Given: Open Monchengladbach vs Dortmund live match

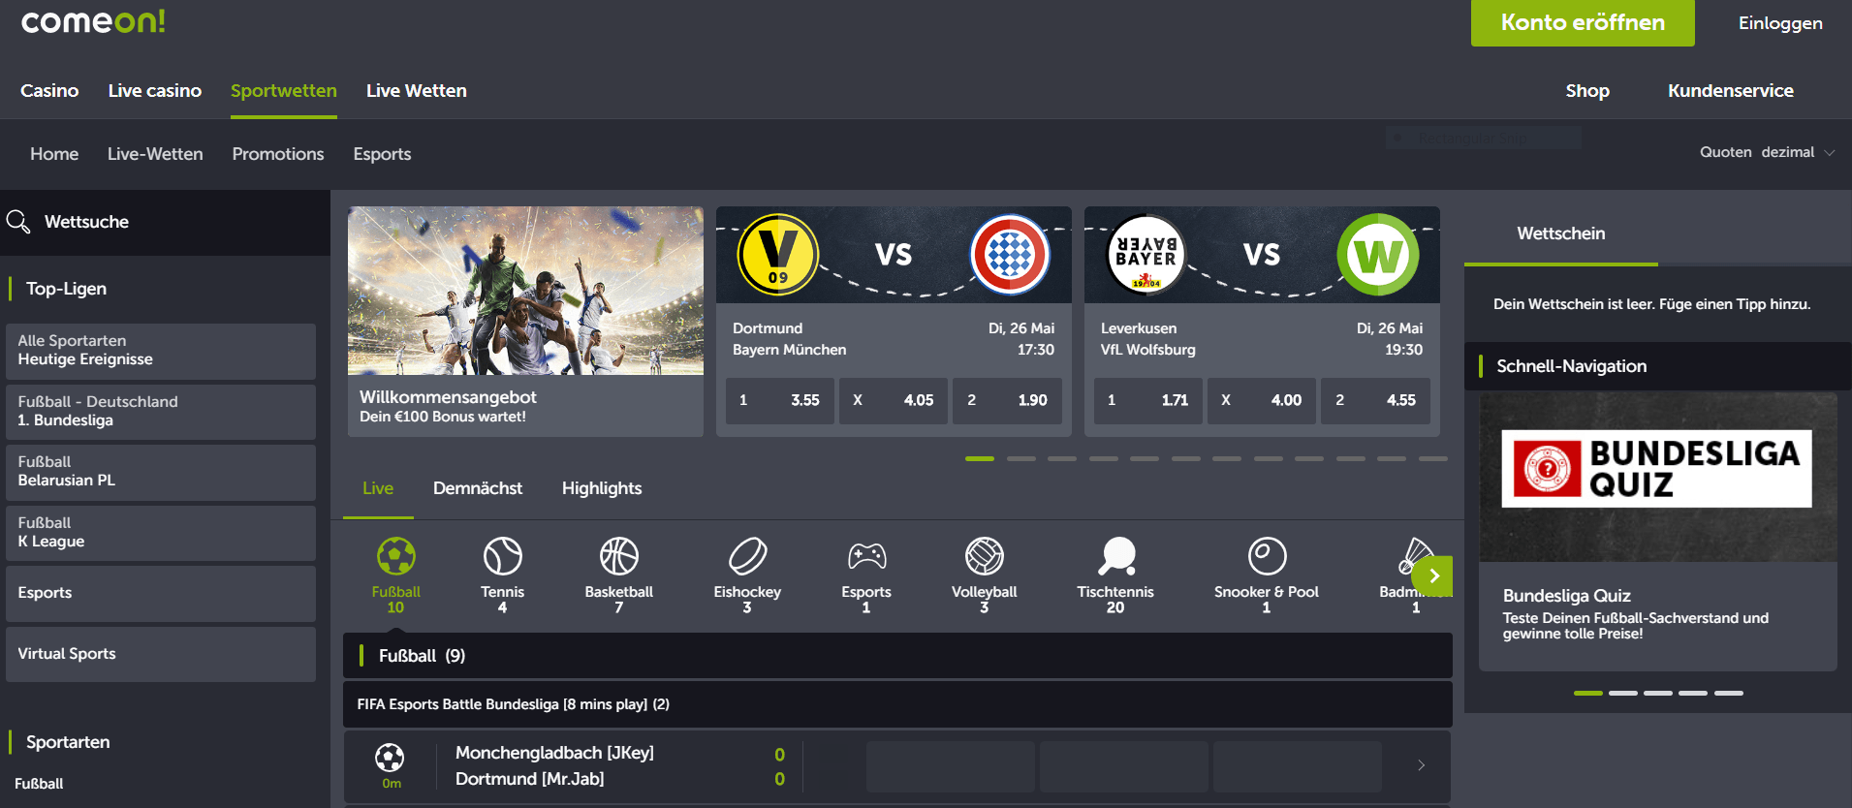Looking at the screenshot, I should pos(897,765).
